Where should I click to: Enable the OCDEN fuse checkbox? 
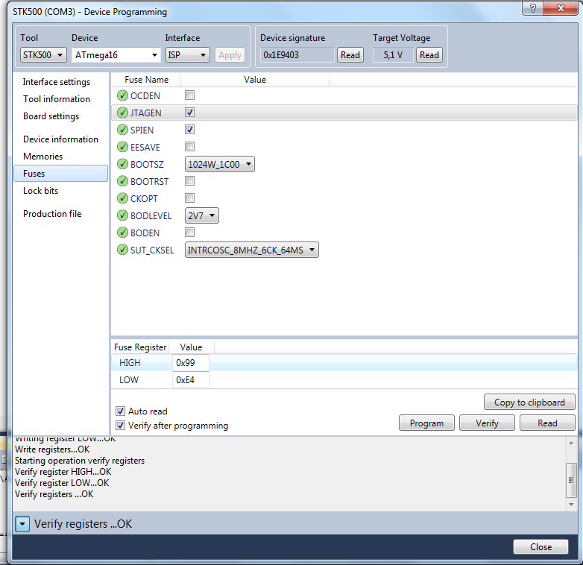pos(189,95)
